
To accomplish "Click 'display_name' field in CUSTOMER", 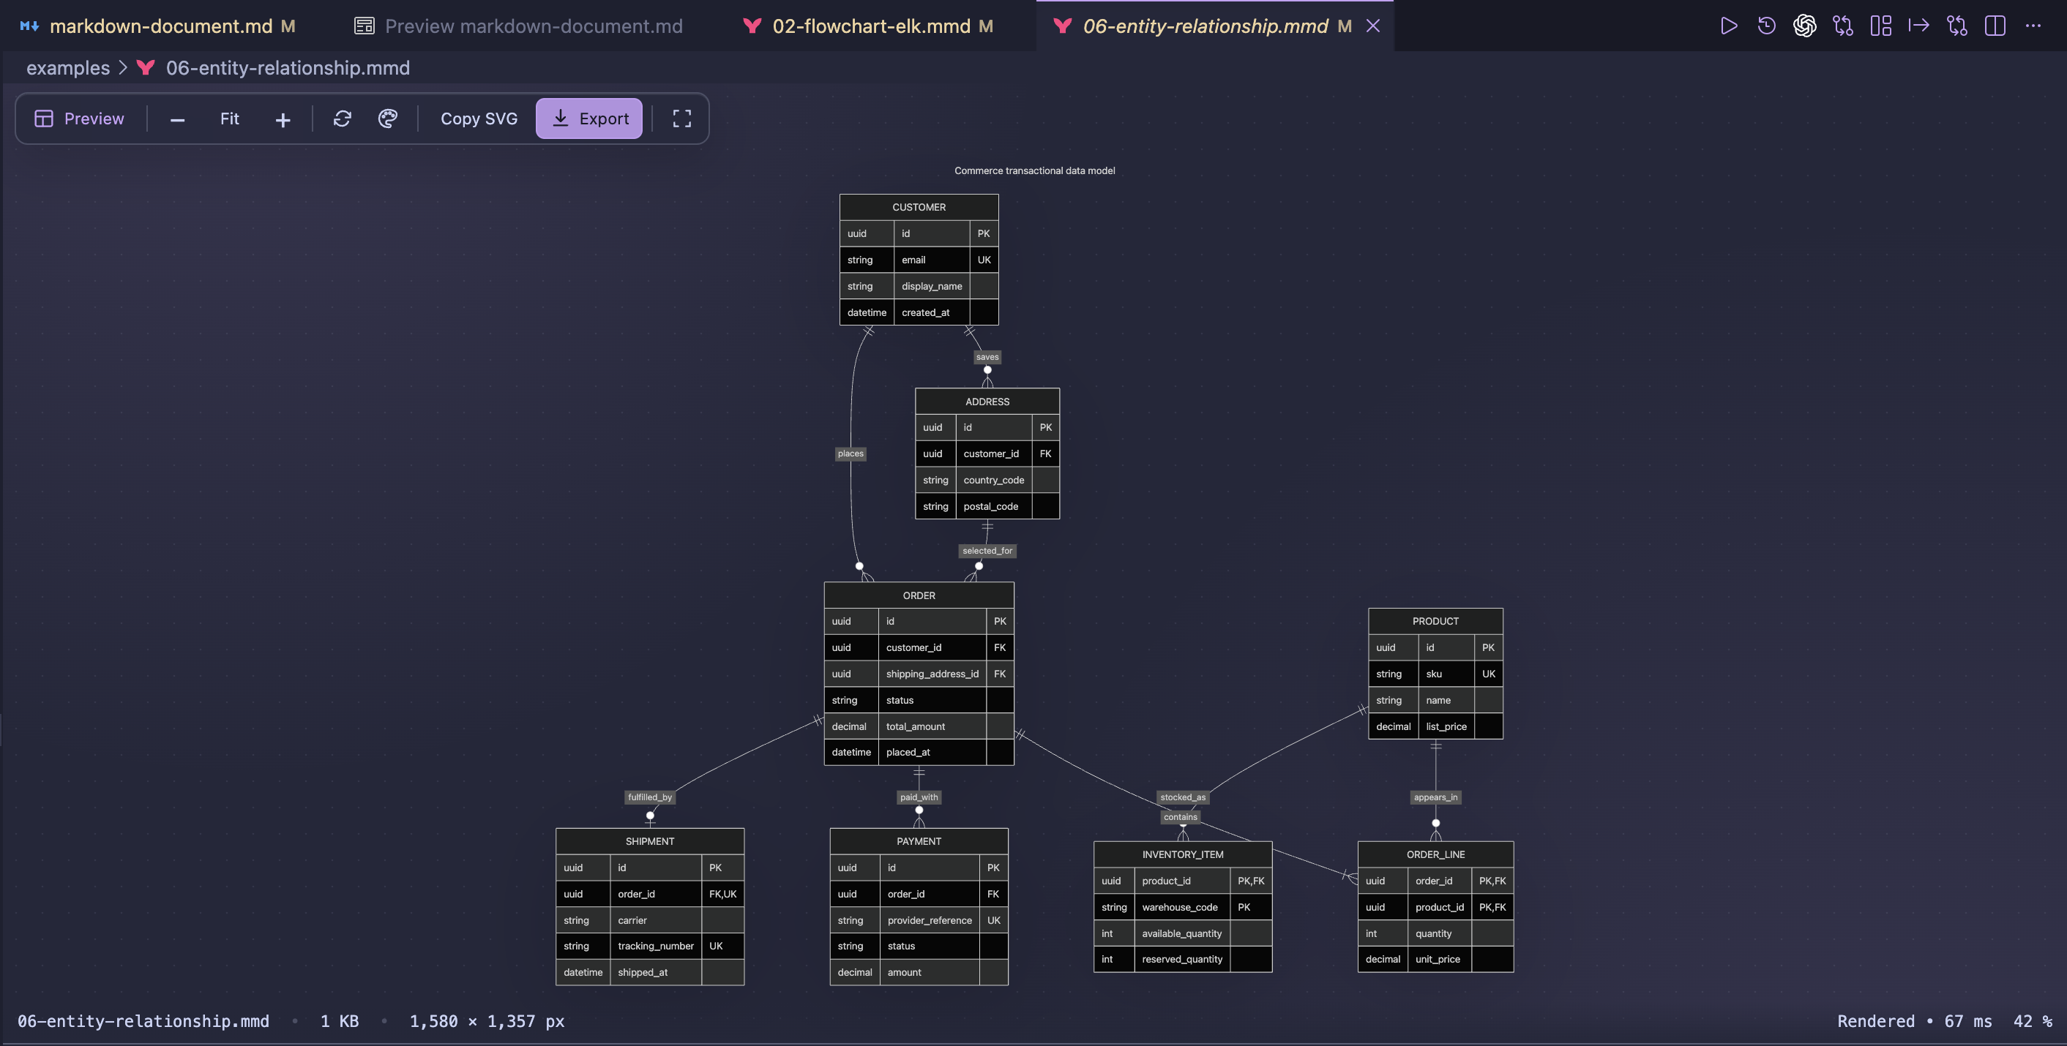I will pyautogui.click(x=932, y=285).
